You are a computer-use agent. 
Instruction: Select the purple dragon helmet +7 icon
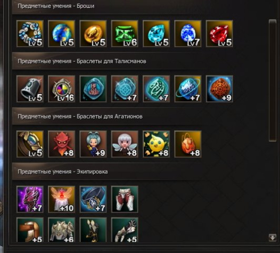pos(30,199)
